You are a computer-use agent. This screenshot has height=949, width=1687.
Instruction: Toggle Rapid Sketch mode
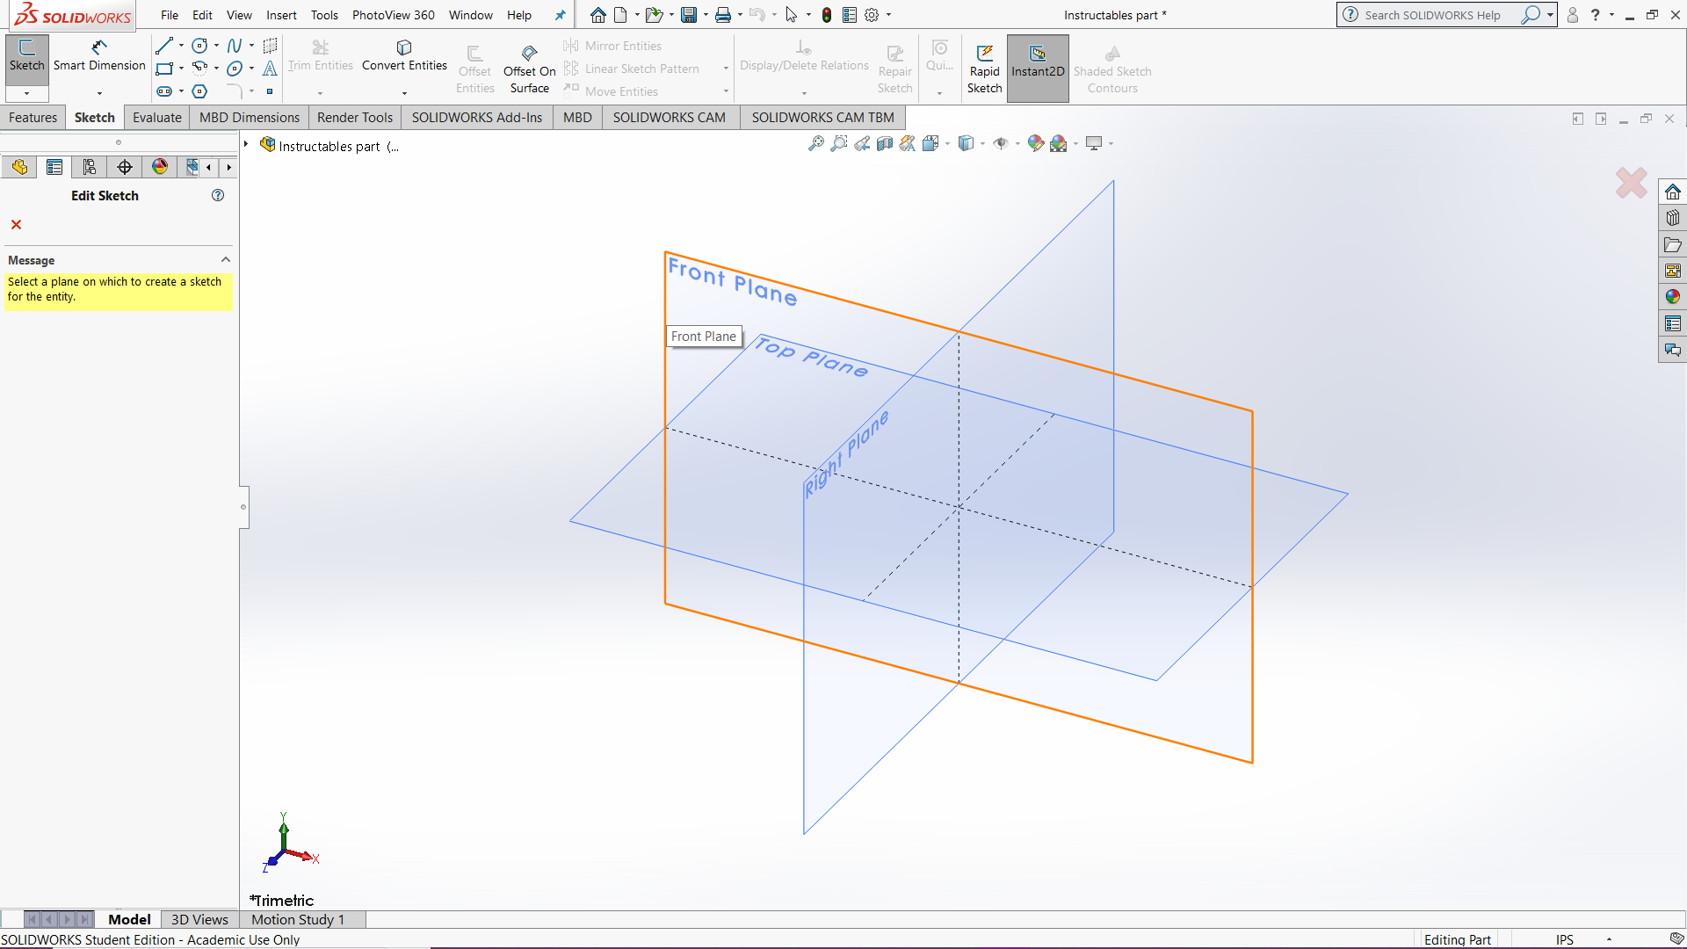(x=984, y=68)
